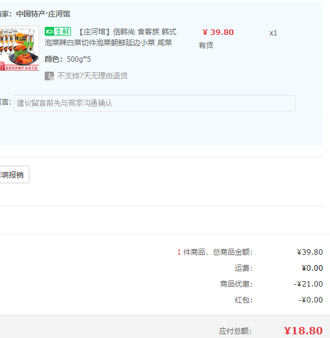The height and width of the screenshot is (338, 330).
Task: Click the discount amount -¥21.00
Action: [308, 284]
